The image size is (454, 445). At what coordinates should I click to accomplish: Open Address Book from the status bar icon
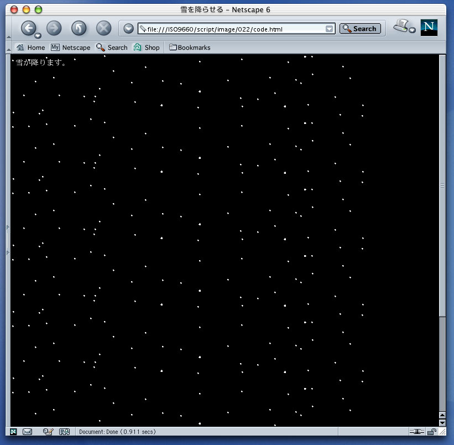coord(64,432)
